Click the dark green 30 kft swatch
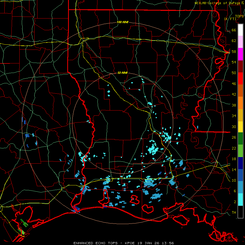Viewport: 245px width, 245px height. tap(240, 139)
